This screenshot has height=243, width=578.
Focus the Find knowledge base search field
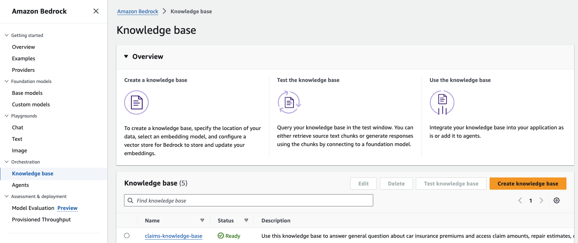coord(248,200)
